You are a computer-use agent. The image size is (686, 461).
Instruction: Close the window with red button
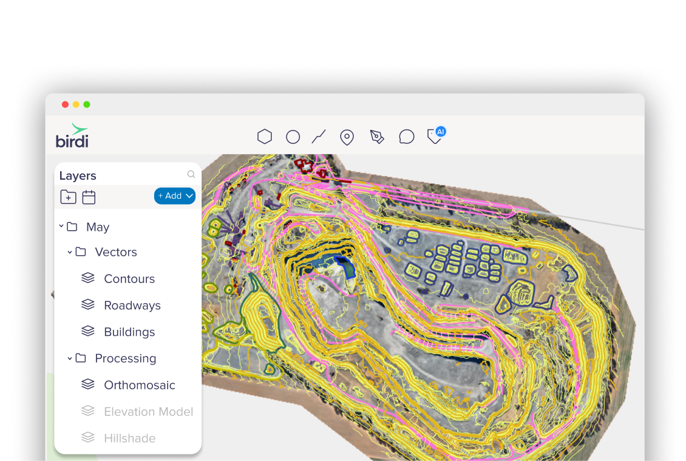click(65, 104)
